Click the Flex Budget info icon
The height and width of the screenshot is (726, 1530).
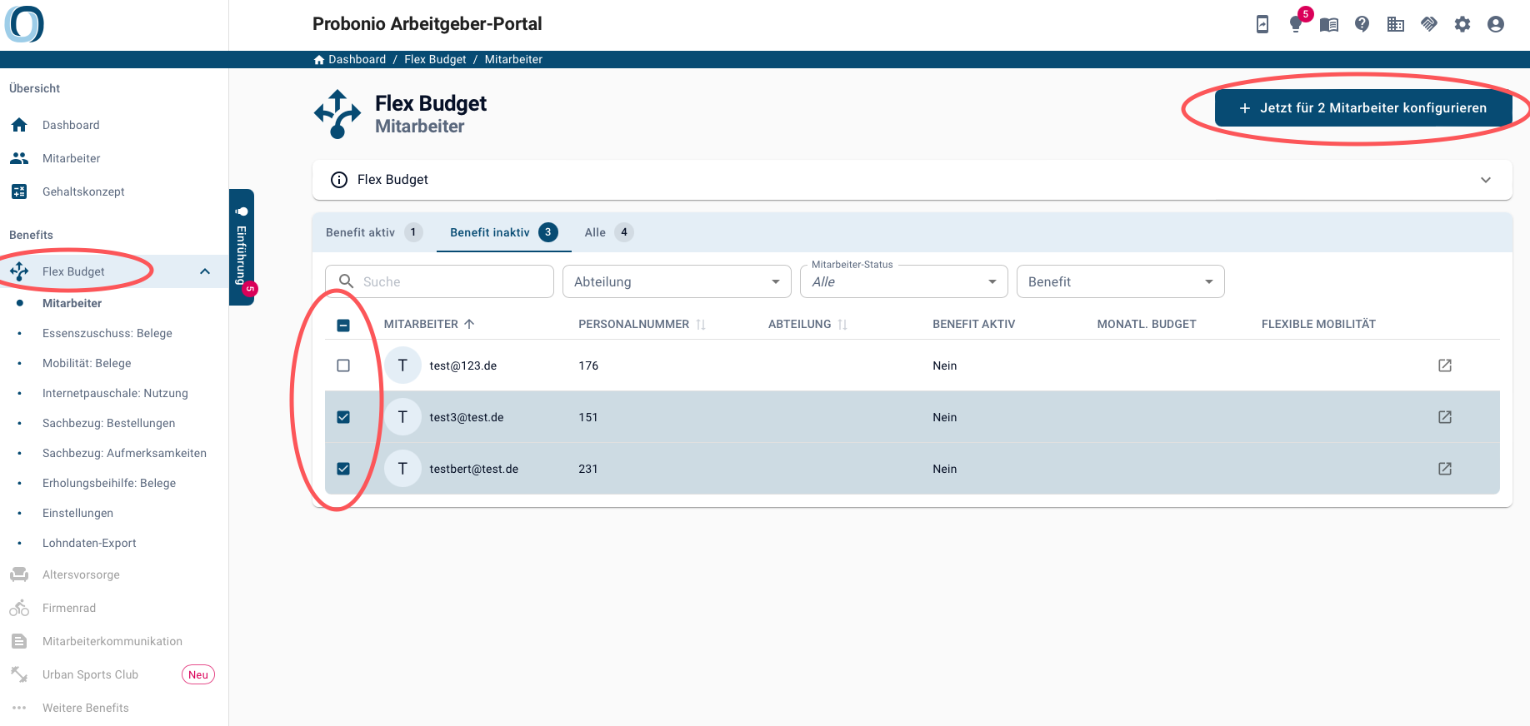click(339, 180)
